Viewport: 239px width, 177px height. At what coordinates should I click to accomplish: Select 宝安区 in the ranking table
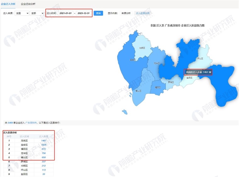tap(24, 145)
